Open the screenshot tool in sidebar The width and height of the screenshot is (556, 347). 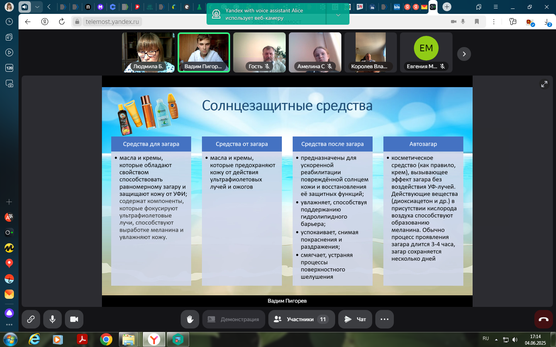pyautogui.click(x=9, y=83)
